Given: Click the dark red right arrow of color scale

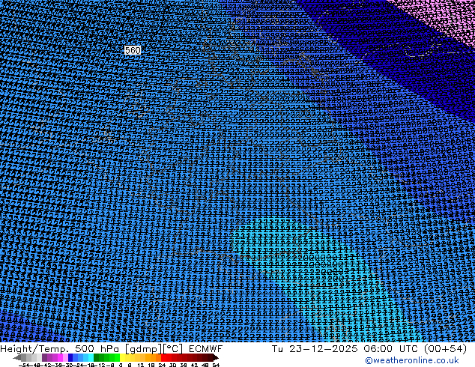Looking at the screenshot, I should pos(216,357).
